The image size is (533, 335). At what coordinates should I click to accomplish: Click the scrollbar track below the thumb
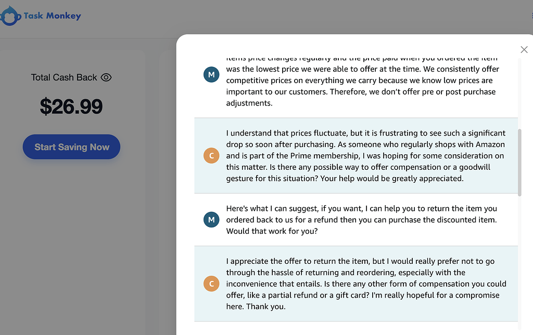click(x=519, y=260)
